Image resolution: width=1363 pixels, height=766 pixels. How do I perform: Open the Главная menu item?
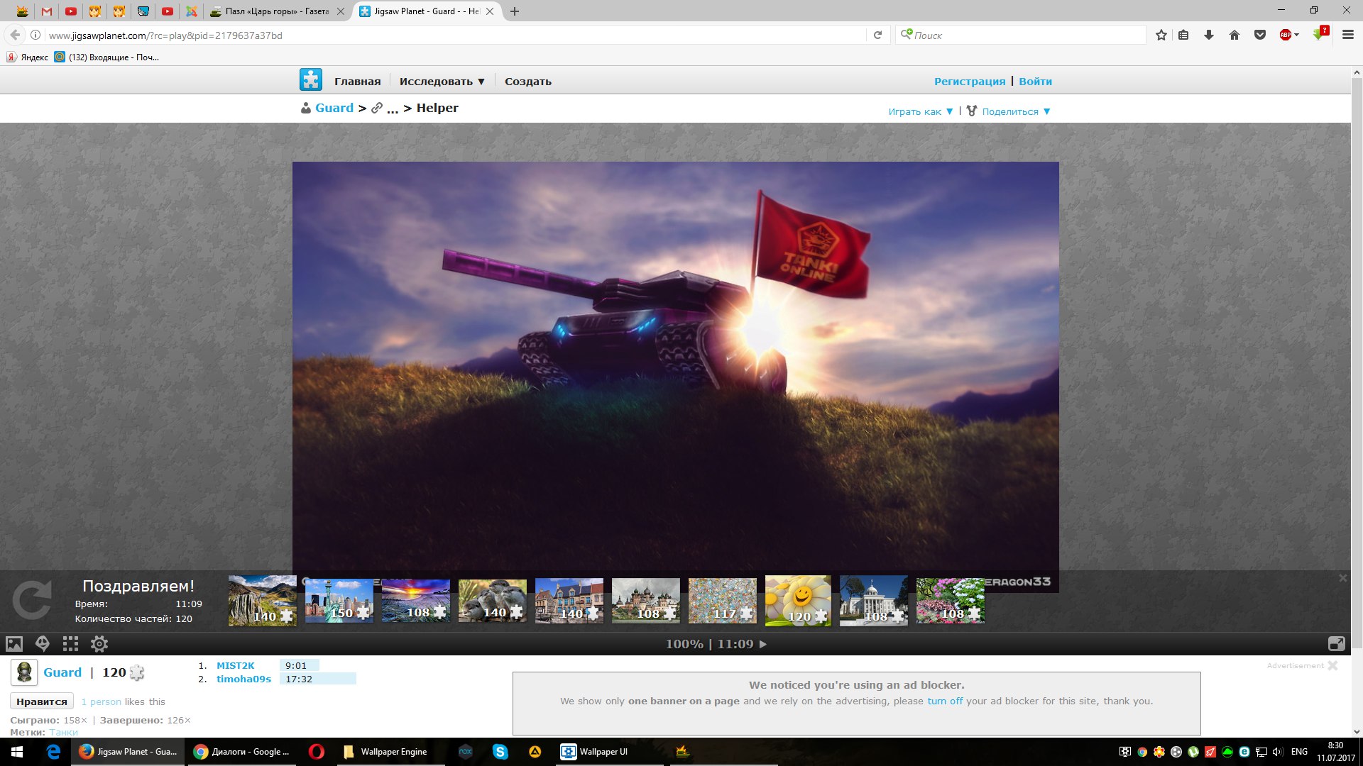[358, 82]
